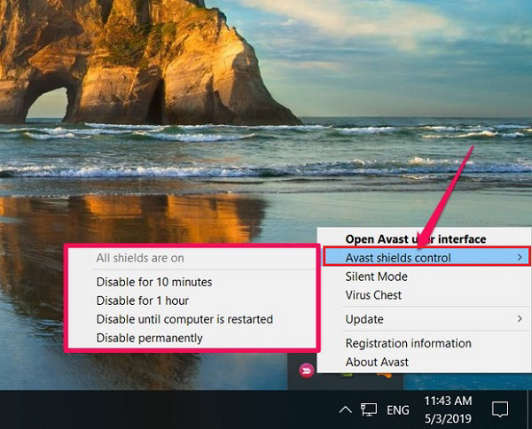
Task: Open the network status icon in taskbar
Action: point(369,409)
